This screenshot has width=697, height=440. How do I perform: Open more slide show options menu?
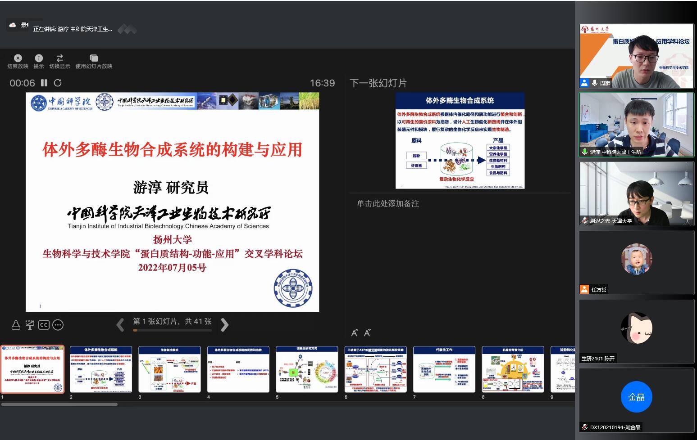click(x=58, y=325)
